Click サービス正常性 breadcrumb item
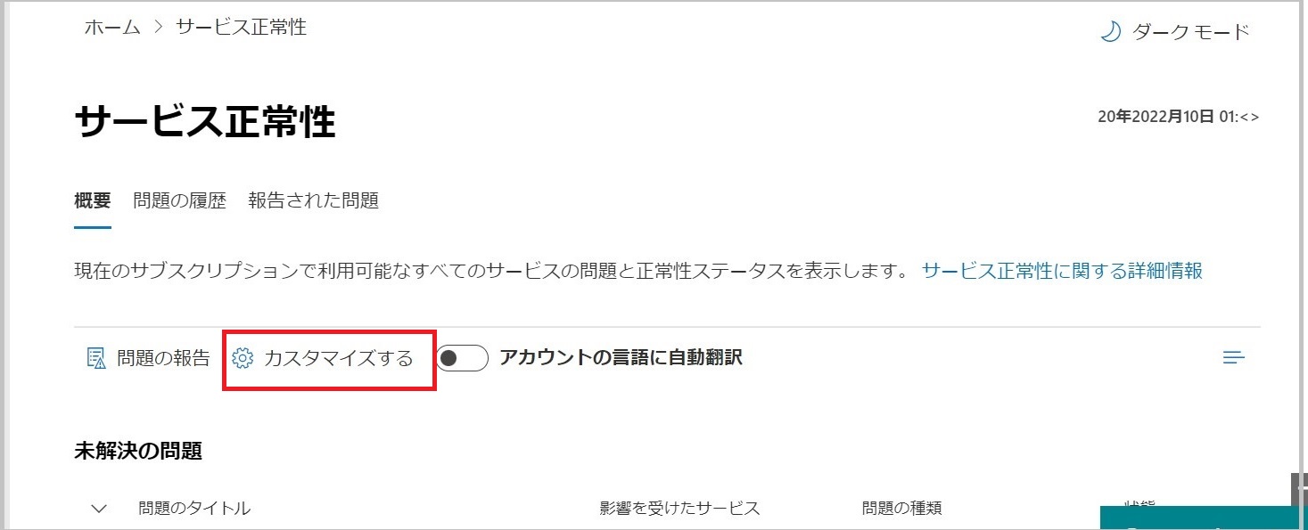1308x530 pixels. pos(241,28)
